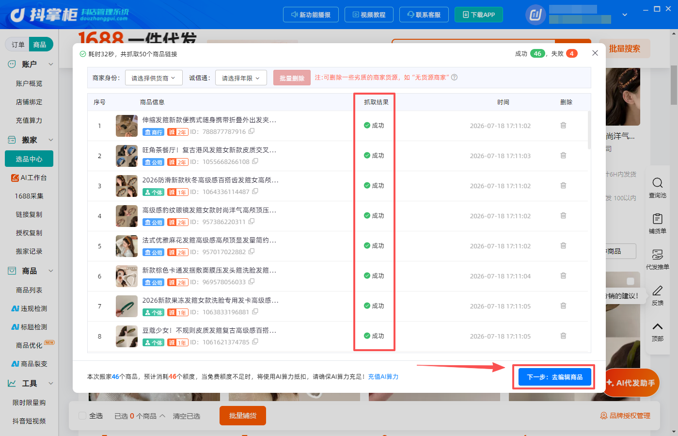678x436 pixels.
Task: Click 联系客服 contact support button
Action: (424, 15)
